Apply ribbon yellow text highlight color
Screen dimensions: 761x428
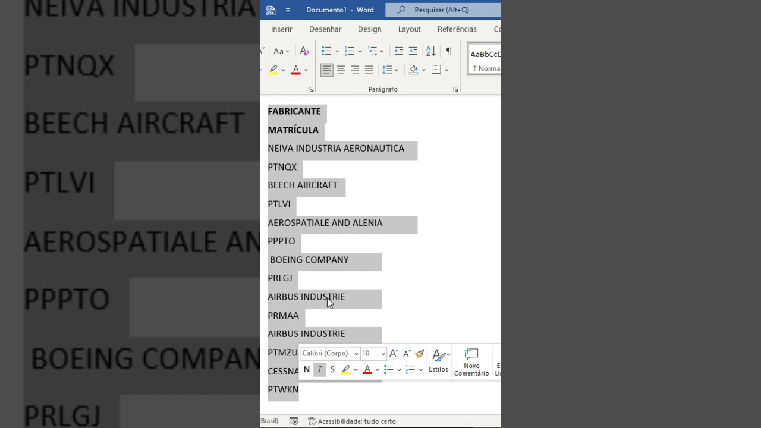pos(273,70)
